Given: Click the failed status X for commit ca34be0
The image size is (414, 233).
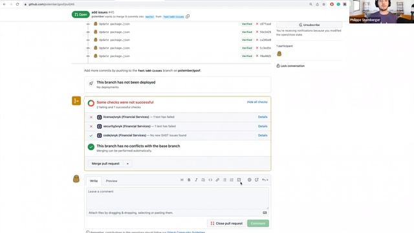Looking at the screenshot, I should pos(257,40).
